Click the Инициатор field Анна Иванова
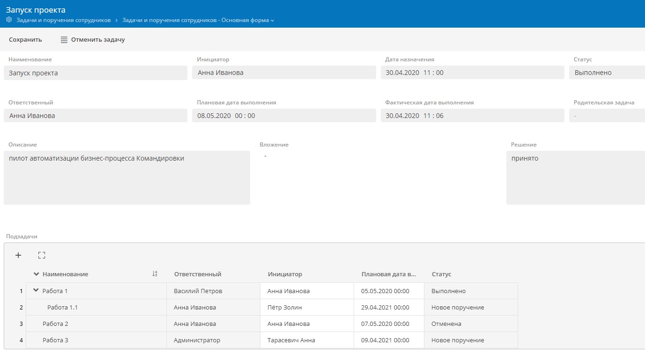 click(284, 73)
